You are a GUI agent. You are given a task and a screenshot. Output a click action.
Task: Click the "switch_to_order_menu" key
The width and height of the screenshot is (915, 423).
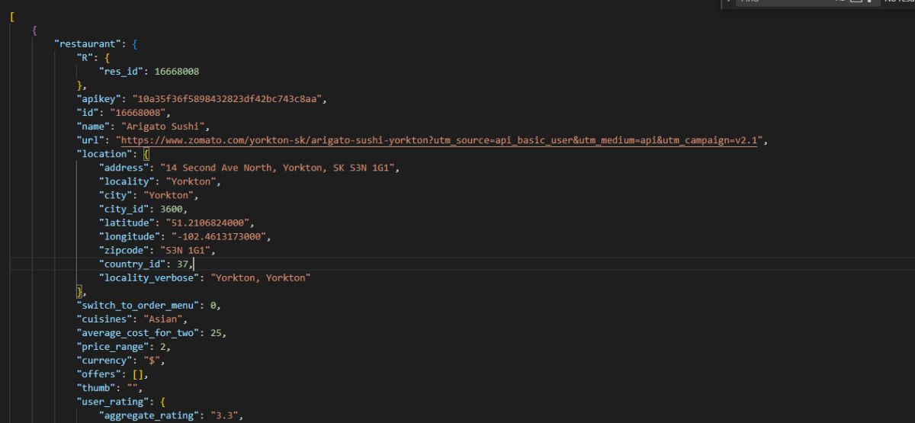tap(137, 305)
